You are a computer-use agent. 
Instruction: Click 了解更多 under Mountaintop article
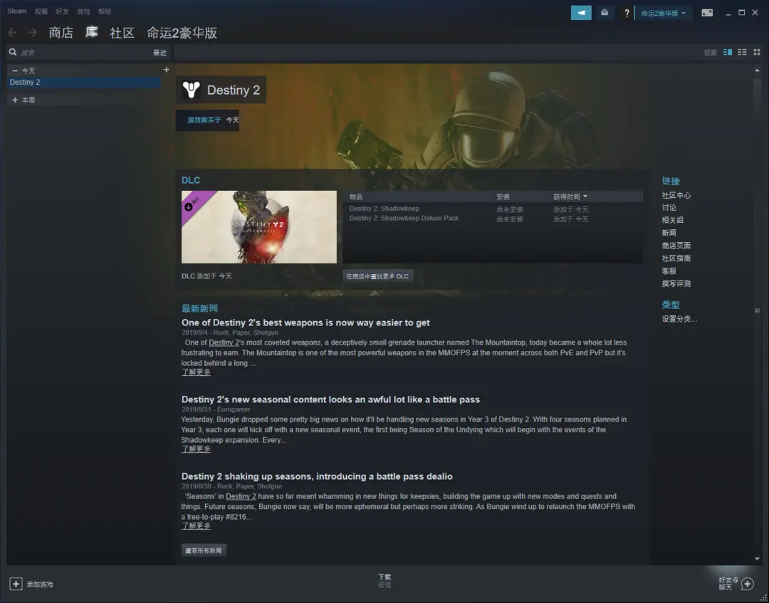click(196, 372)
